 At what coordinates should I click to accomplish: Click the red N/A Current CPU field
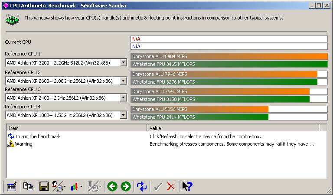(x=229, y=39)
